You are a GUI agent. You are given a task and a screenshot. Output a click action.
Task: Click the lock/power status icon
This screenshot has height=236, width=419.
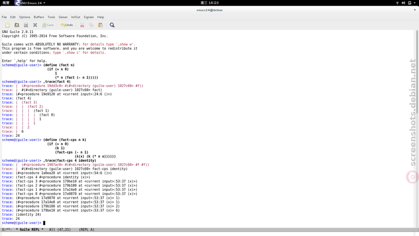point(410,3)
